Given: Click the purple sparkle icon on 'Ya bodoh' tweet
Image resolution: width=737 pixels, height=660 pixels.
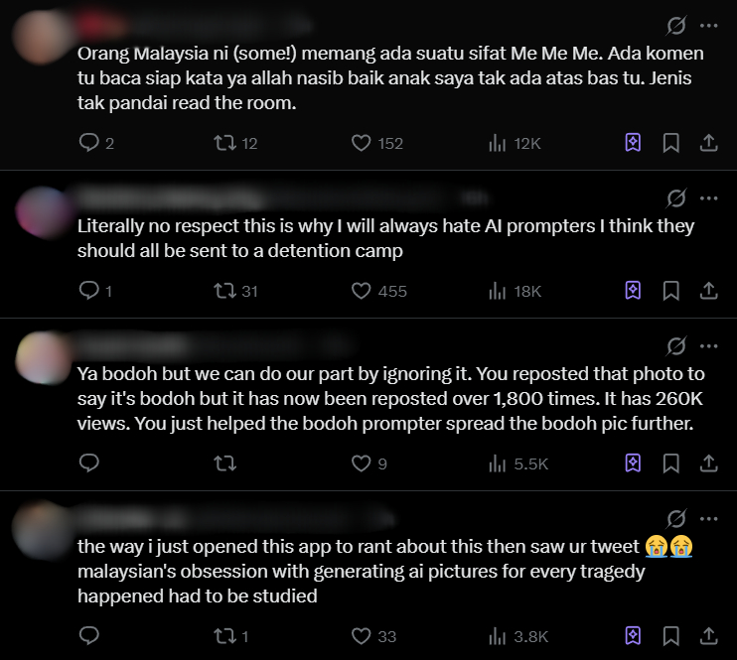Looking at the screenshot, I should coord(633,462).
